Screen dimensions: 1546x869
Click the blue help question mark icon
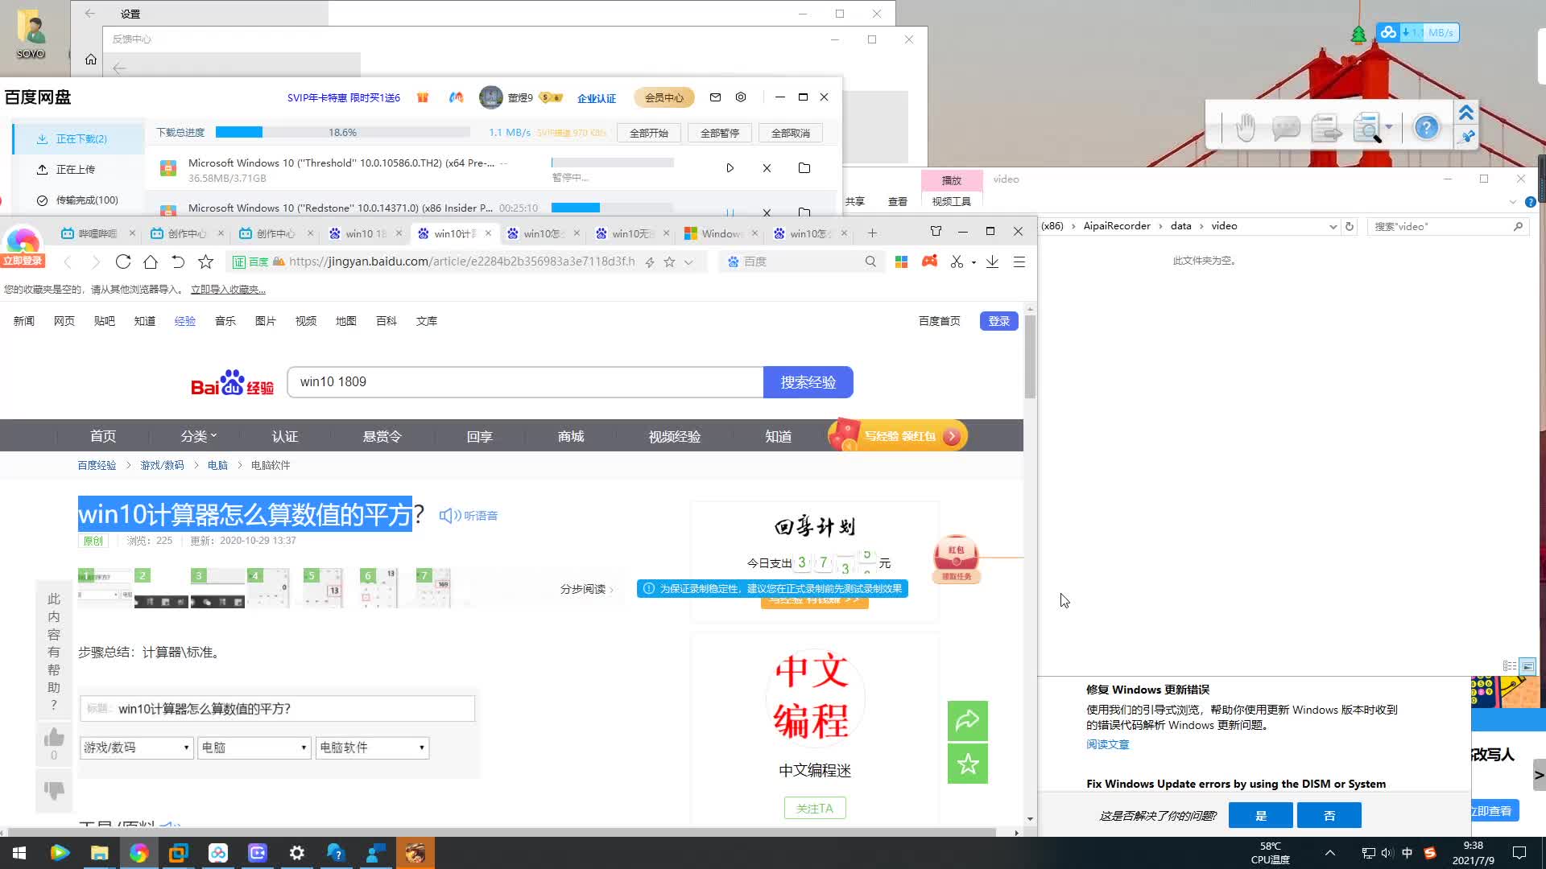coord(1426,127)
